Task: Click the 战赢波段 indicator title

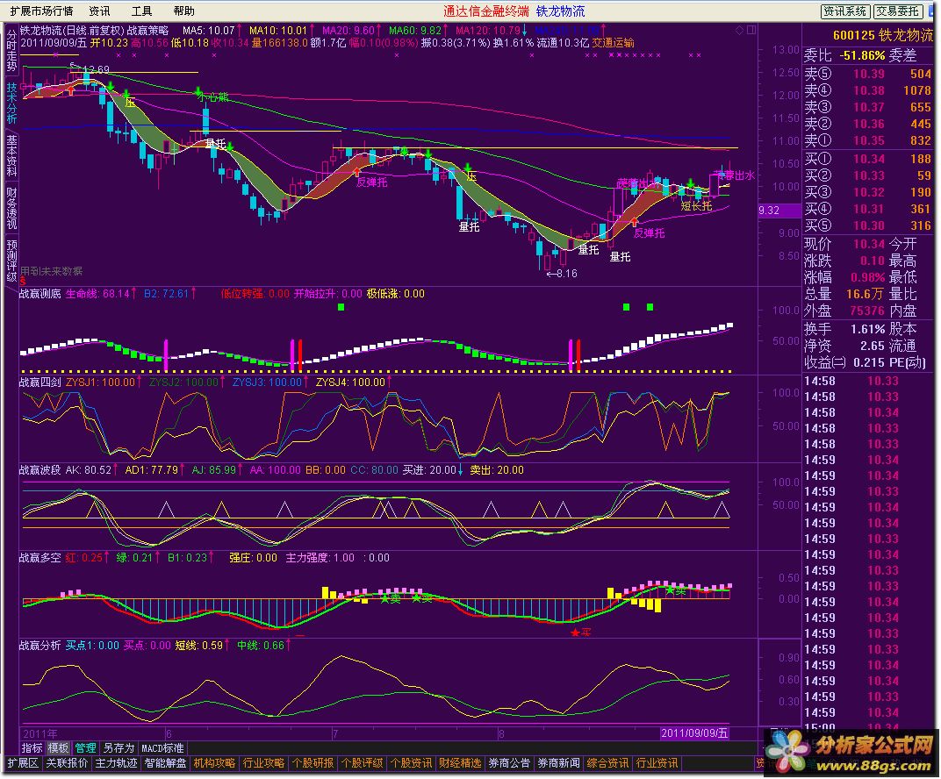Action: (x=40, y=470)
